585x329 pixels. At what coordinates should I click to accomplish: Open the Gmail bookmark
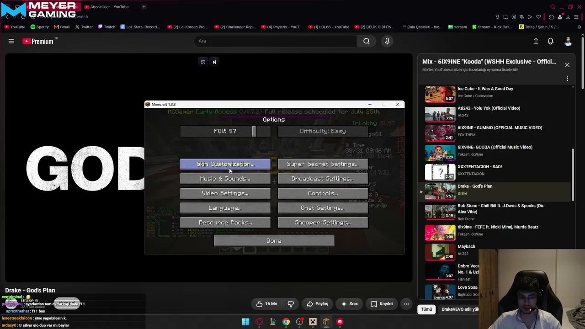coord(61,27)
